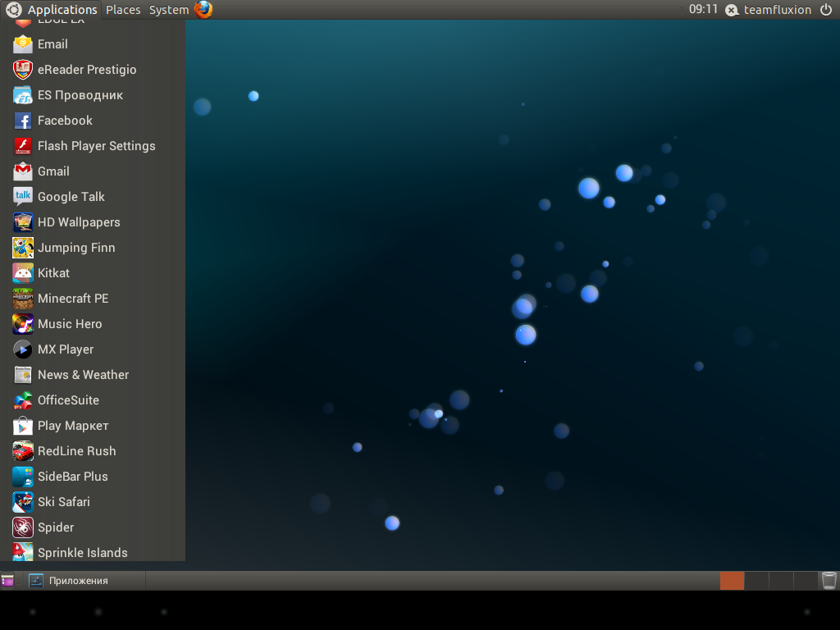Open the System menu
The width and height of the screenshot is (840, 630).
pos(169,10)
